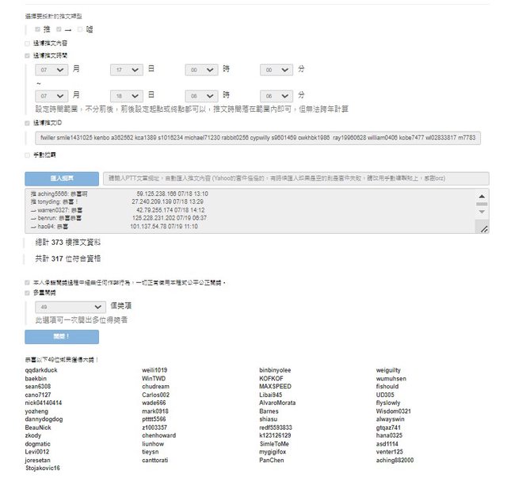Toggle the 噓 comment type checkbox
Screen dimensions: 507x478
80,29
